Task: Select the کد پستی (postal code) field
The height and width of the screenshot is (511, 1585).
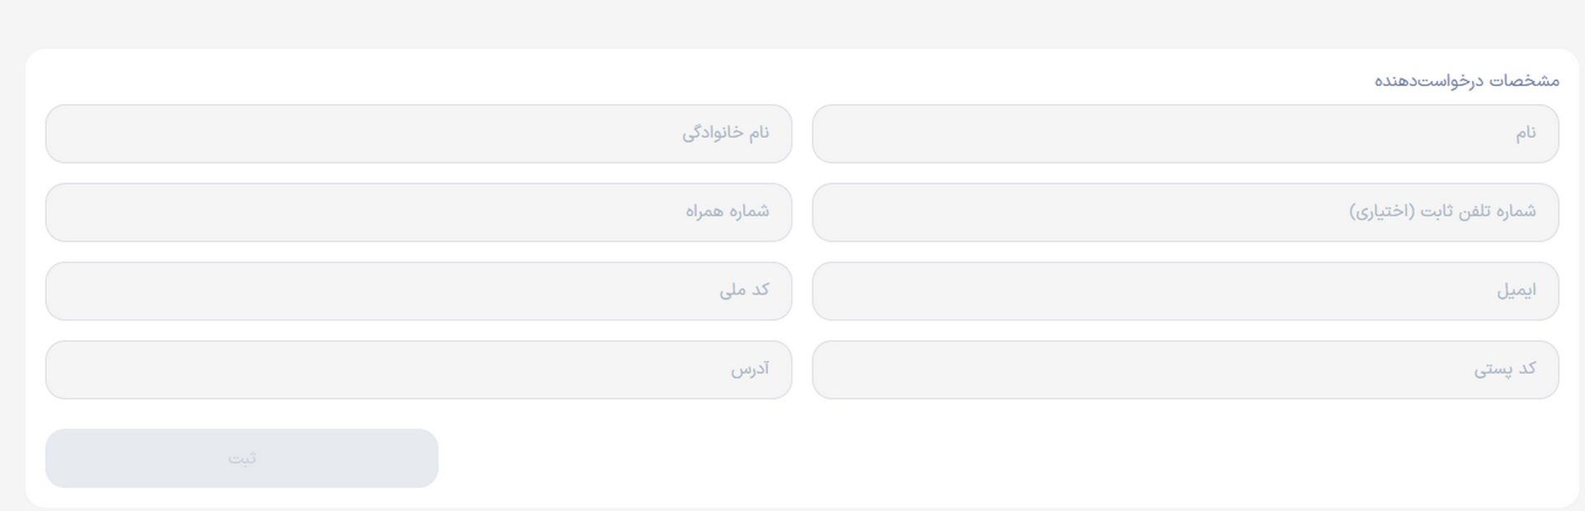Action: (1185, 370)
